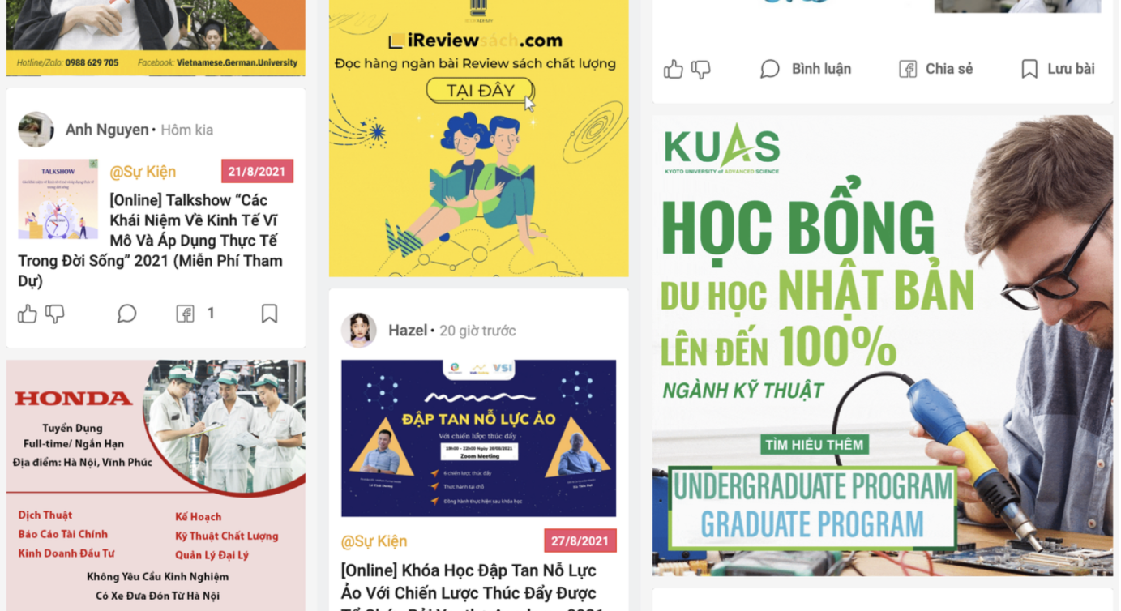Click @Sự Kiện tag under Hazel's post
Screen dimensions: 1121x611
[x=374, y=541]
